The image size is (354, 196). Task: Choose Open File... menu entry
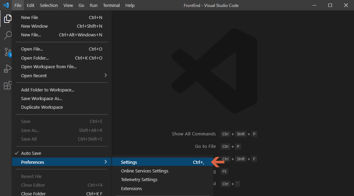tap(62, 49)
